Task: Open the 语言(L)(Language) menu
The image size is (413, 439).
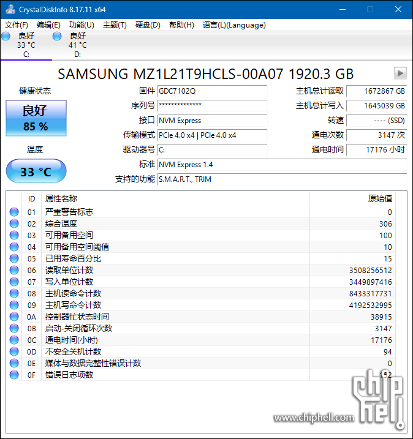Action: coord(234,25)
